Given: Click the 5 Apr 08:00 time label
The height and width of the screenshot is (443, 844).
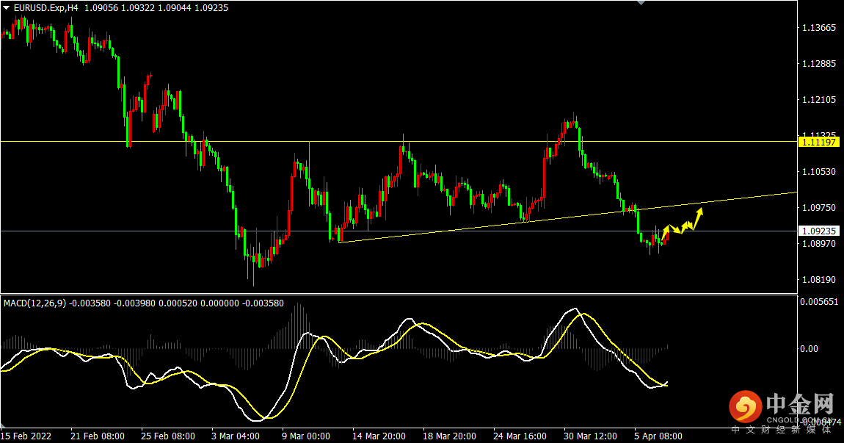Looking at the screenshot, I should [658, 436].
